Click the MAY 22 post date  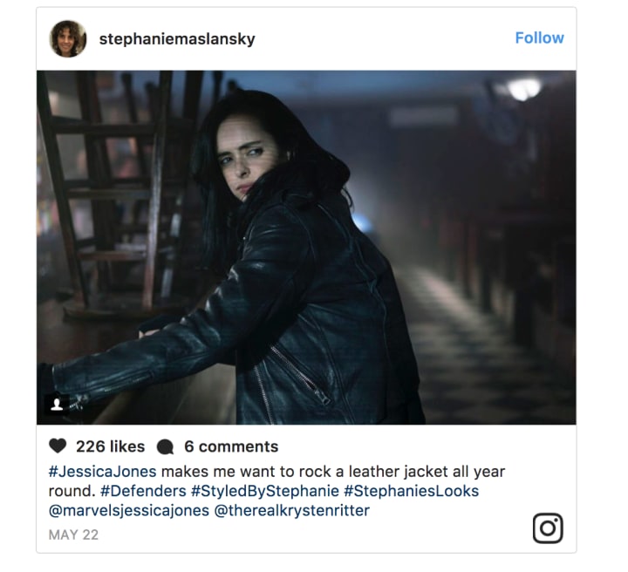pyautogui.click(x=73, y=535)
